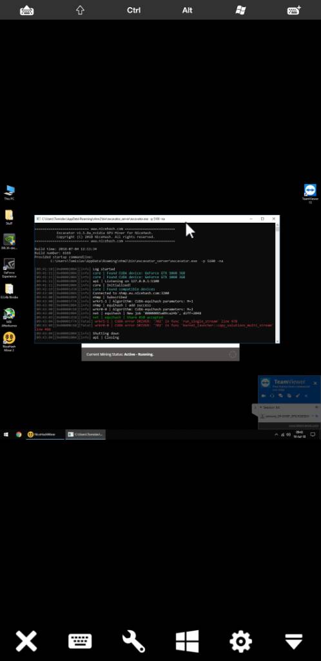Open chat in TeamViewer panel
Image resolution: width=321 pixels, height=661 pixels.
(280, 396)
